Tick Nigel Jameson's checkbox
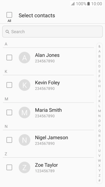This screenshot has width=105, height=187. (9, 140)
